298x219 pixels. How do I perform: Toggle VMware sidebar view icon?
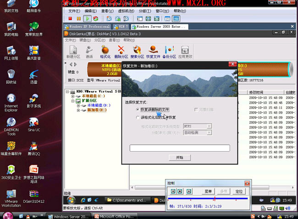tap(140, 19)
